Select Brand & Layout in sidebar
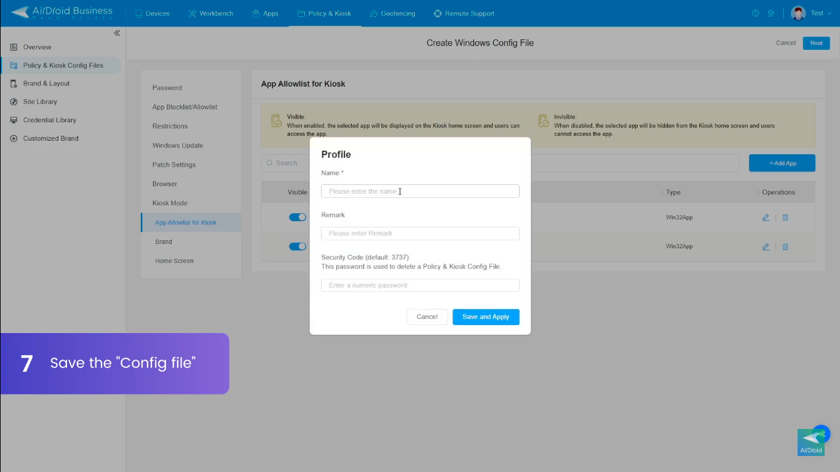 [x=46, y=84]
